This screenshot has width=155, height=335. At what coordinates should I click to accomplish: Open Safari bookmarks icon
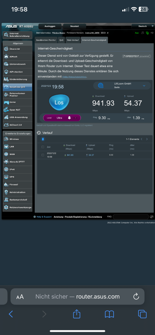(109, 314)
